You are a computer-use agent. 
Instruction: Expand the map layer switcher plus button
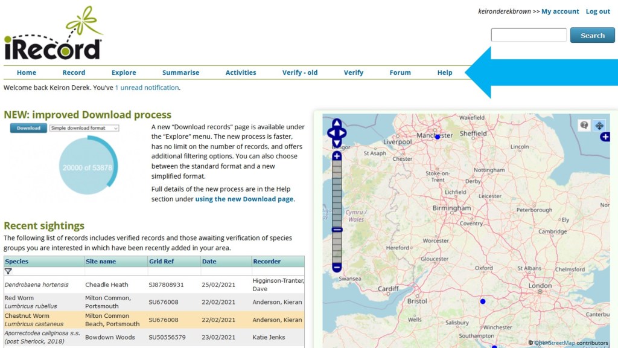click(605, 137)
